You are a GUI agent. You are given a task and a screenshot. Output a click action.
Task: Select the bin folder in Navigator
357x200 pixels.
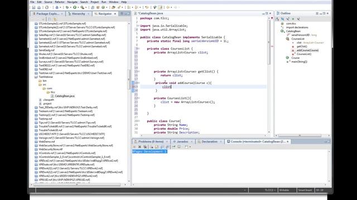tap(45, 81)
